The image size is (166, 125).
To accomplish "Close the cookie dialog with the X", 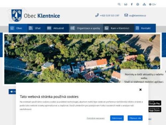I will point(140,90).
